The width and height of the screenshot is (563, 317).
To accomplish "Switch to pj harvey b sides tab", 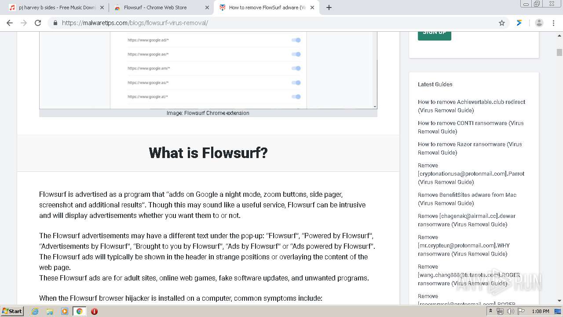I will pyautogui.click(x=57, y=7).
